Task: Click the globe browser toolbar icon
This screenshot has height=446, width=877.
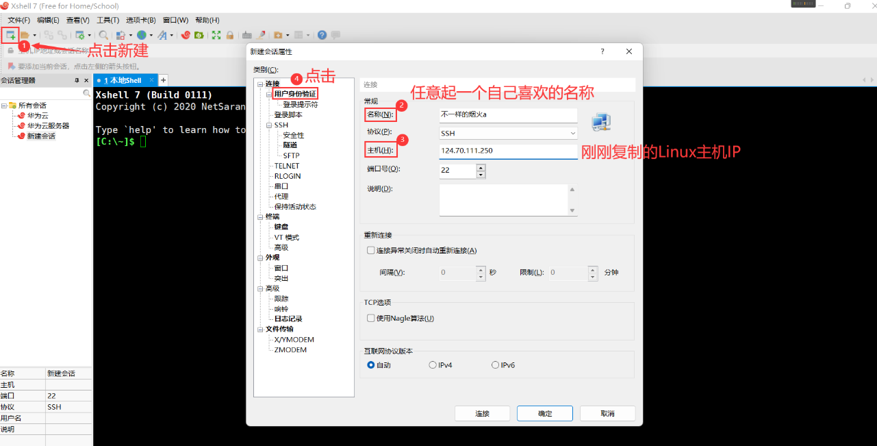Action: (x=141, y=35)
